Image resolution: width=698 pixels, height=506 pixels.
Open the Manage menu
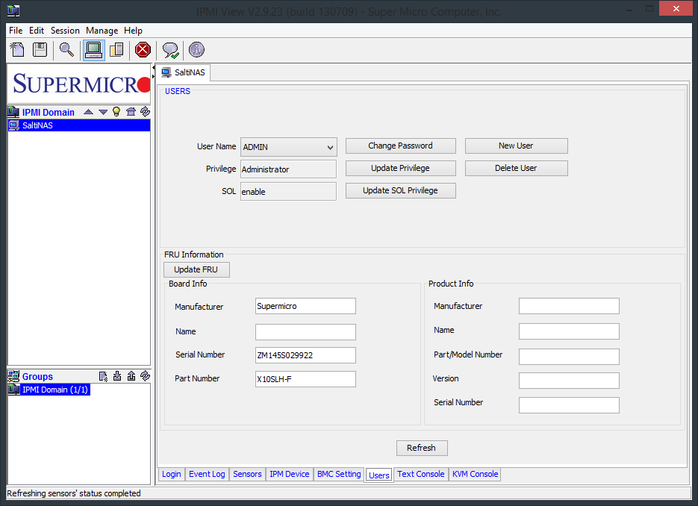point(102,31)
